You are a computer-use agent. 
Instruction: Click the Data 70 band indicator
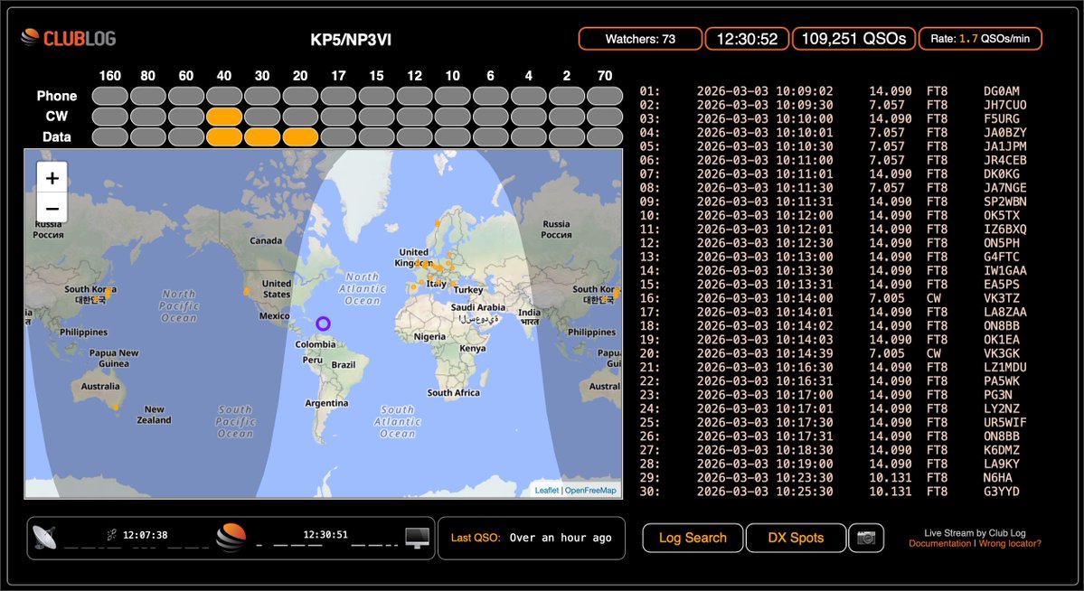click(605, 136)
